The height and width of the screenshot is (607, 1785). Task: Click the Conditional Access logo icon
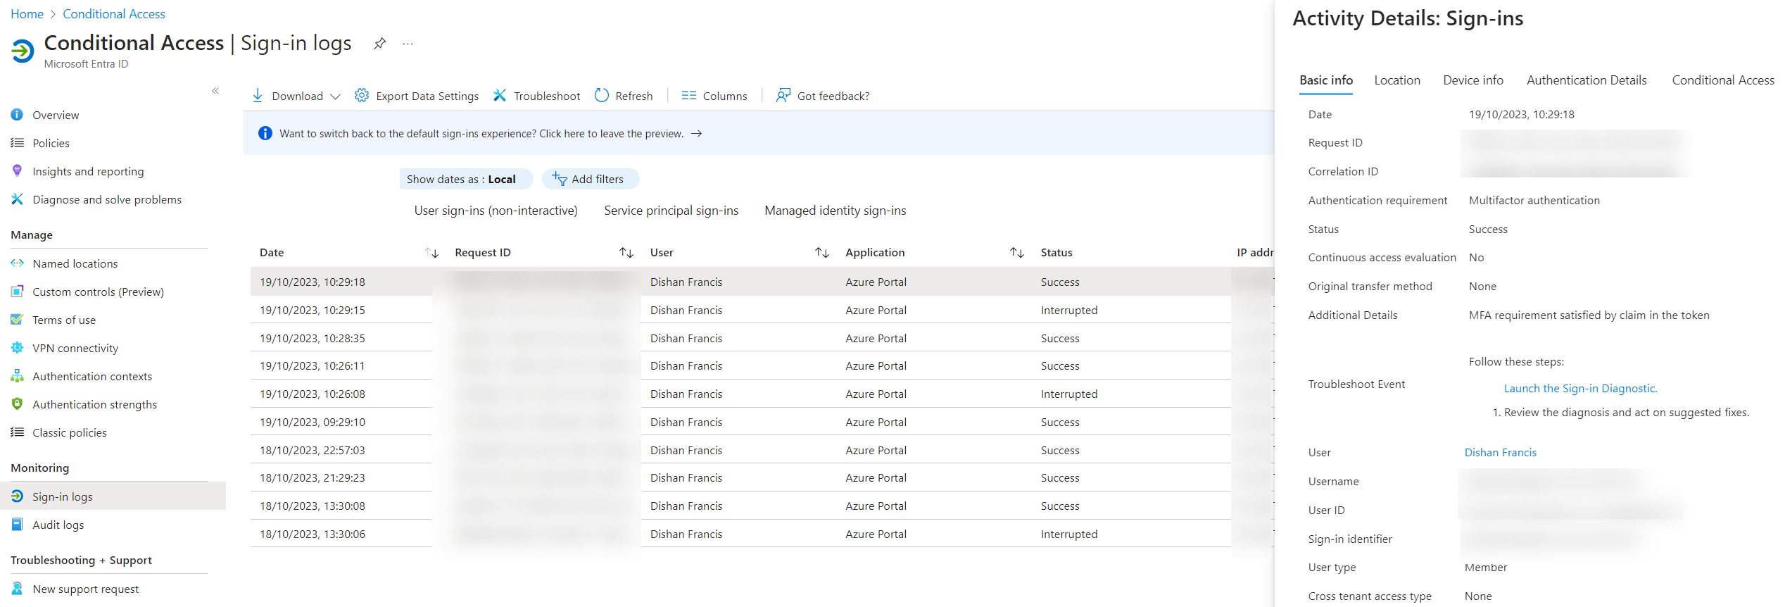pos(22,51)
